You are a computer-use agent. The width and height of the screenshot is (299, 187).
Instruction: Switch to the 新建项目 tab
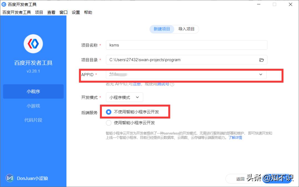162,29
